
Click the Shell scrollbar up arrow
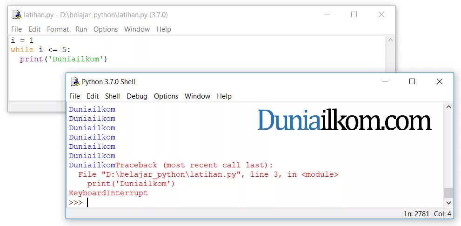(448, 107)
